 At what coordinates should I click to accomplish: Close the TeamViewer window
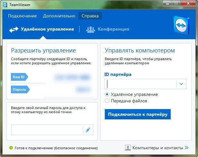click(188, 4)
